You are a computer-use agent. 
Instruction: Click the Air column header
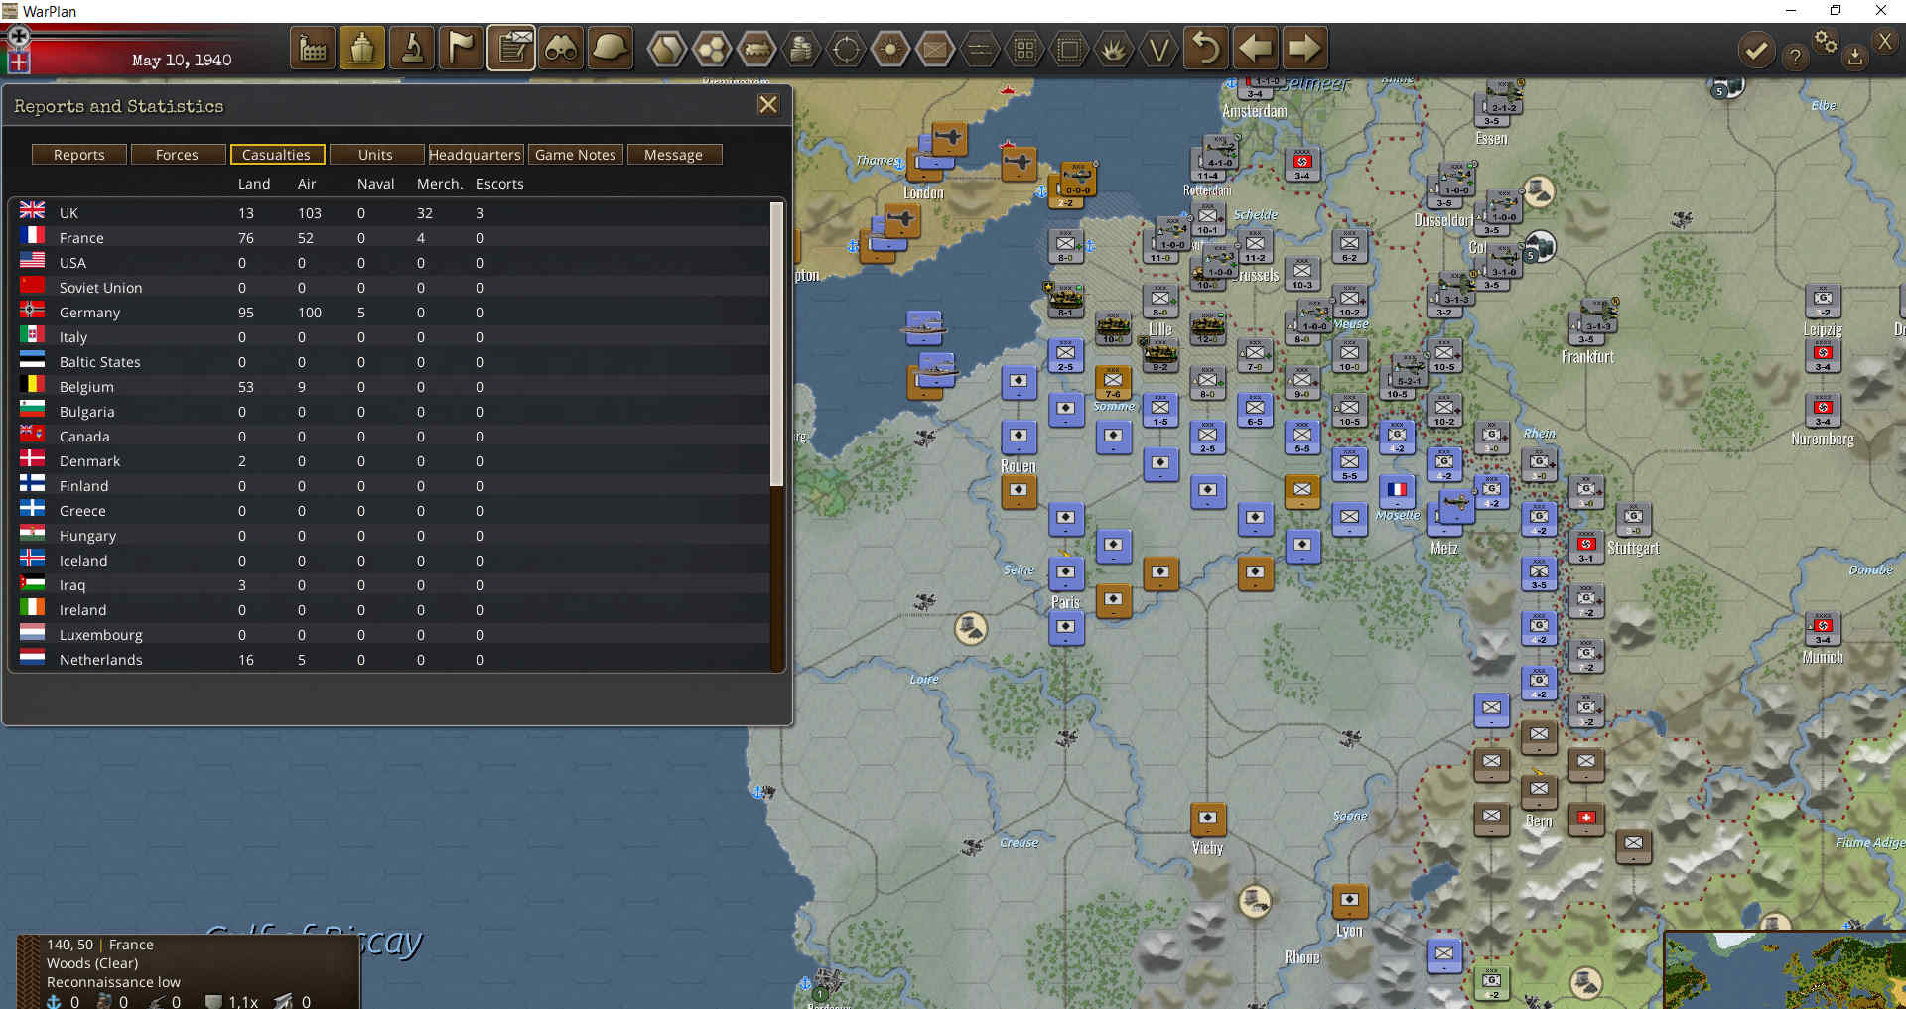307,184
